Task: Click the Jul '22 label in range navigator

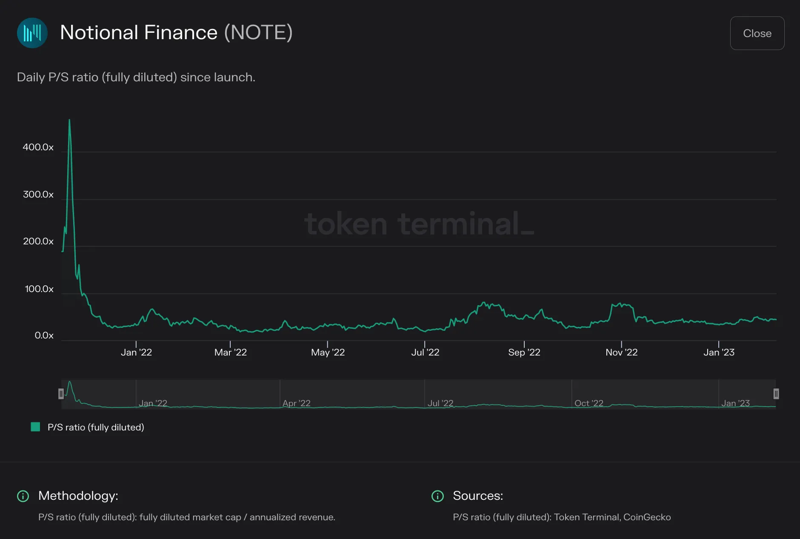Action: [x=440, y=403]
